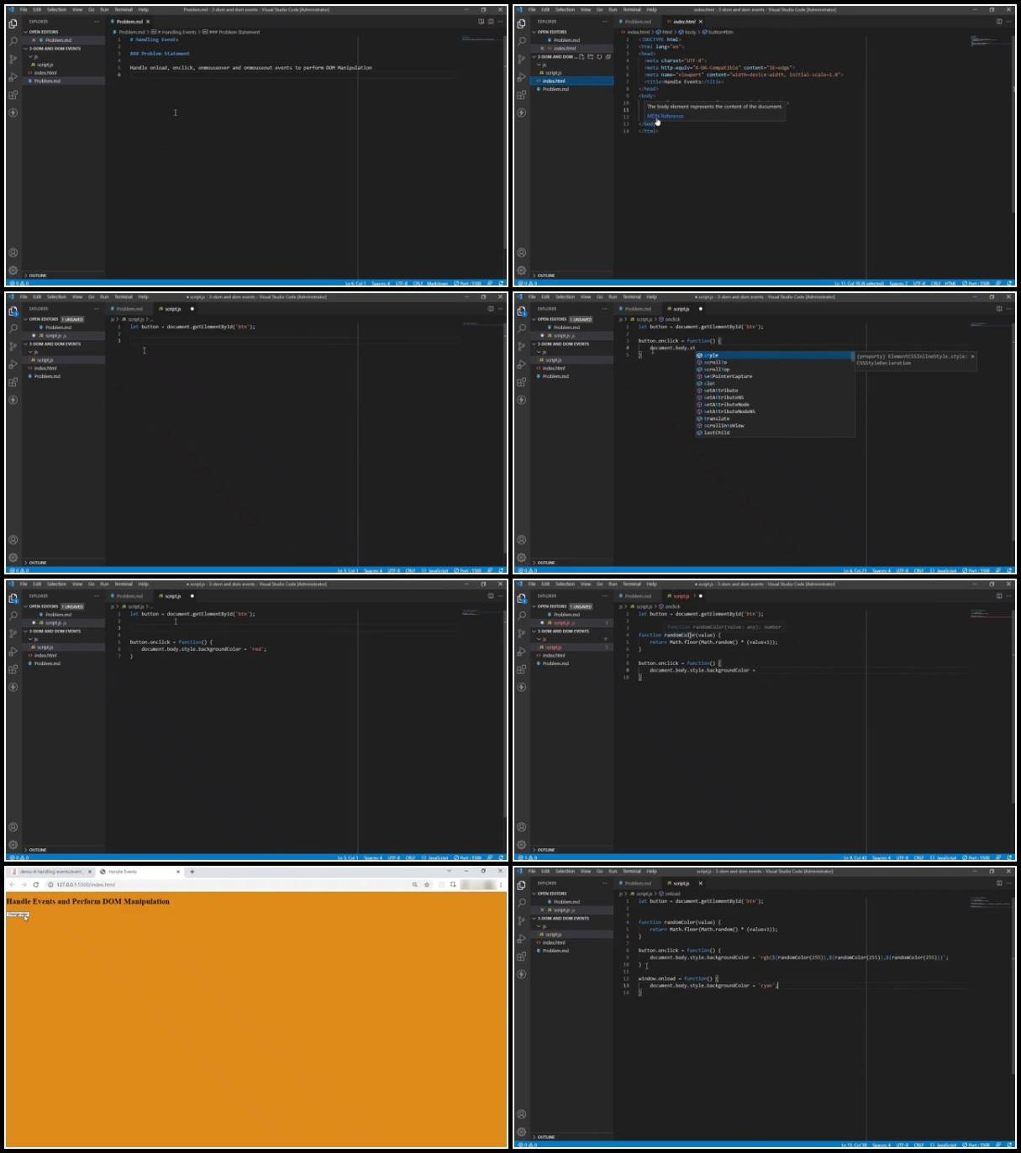The height and width of the screenshot is (1153, 1021).
Task: Open Search view in the Problem.md editor window
Action: pyautogui.click(x=13, y=40)
